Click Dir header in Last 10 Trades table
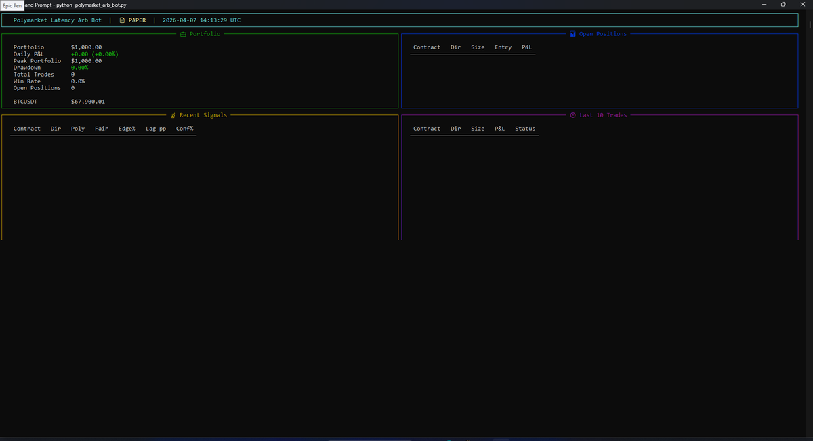The height and width of the screenshot is (441, 813). coord(456,129)
